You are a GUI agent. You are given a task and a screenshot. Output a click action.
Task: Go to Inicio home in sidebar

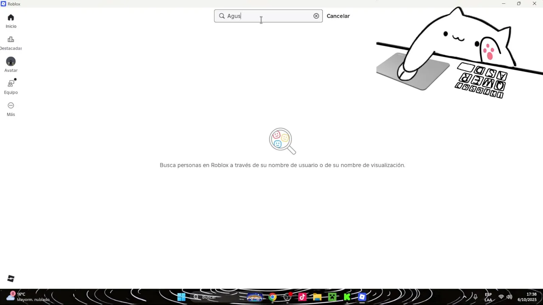coord(11,21)
